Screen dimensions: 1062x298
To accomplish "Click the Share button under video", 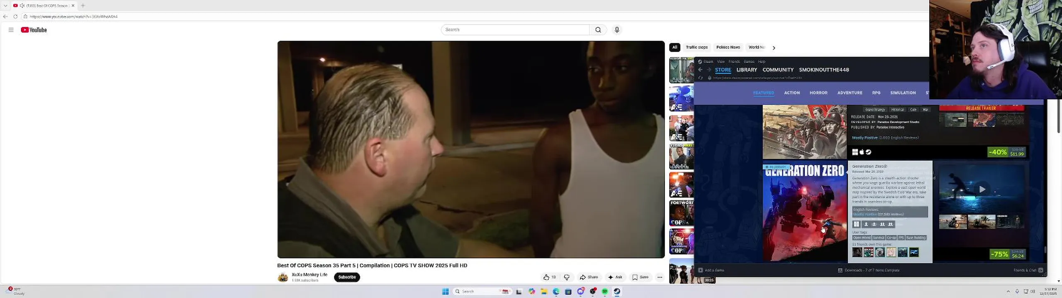I will click(589, 277).
